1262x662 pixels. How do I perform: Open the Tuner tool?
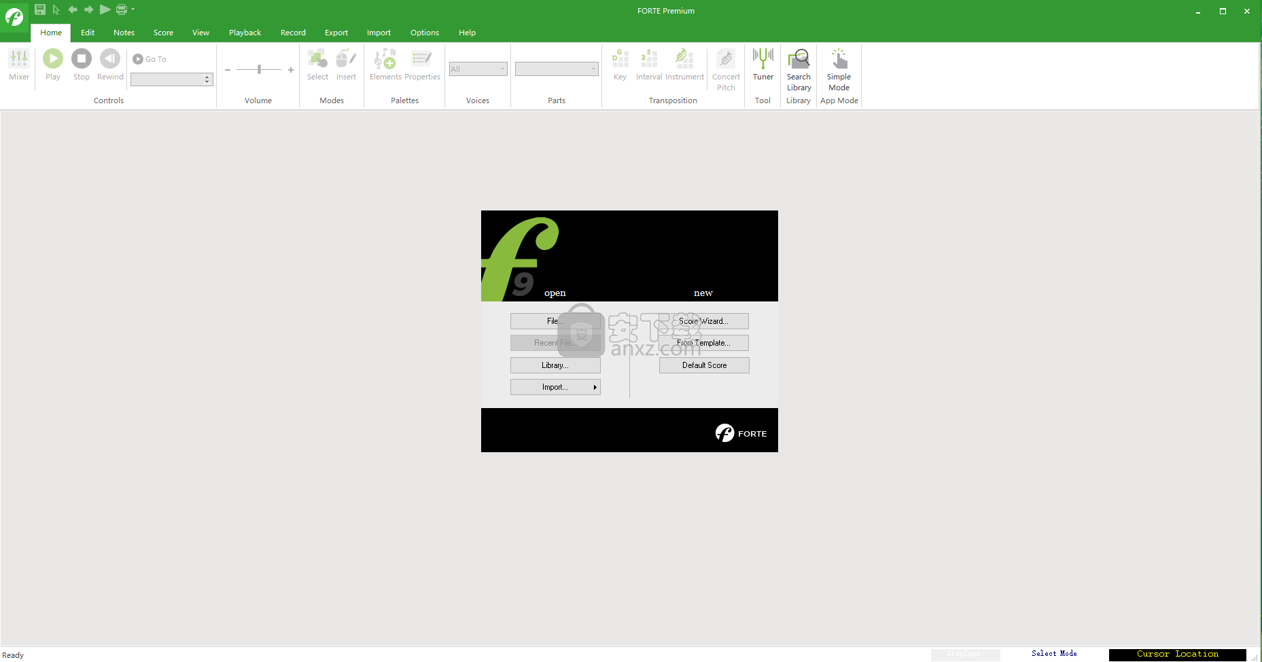point(763,65)
